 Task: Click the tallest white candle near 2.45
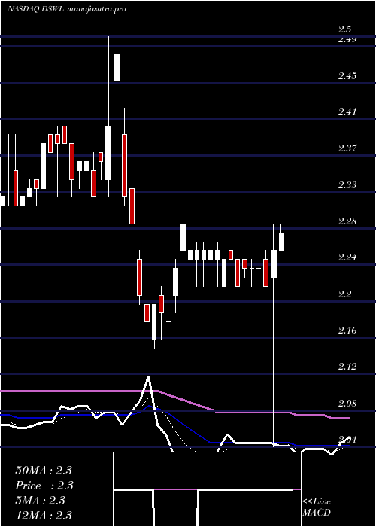coord(117,68)
